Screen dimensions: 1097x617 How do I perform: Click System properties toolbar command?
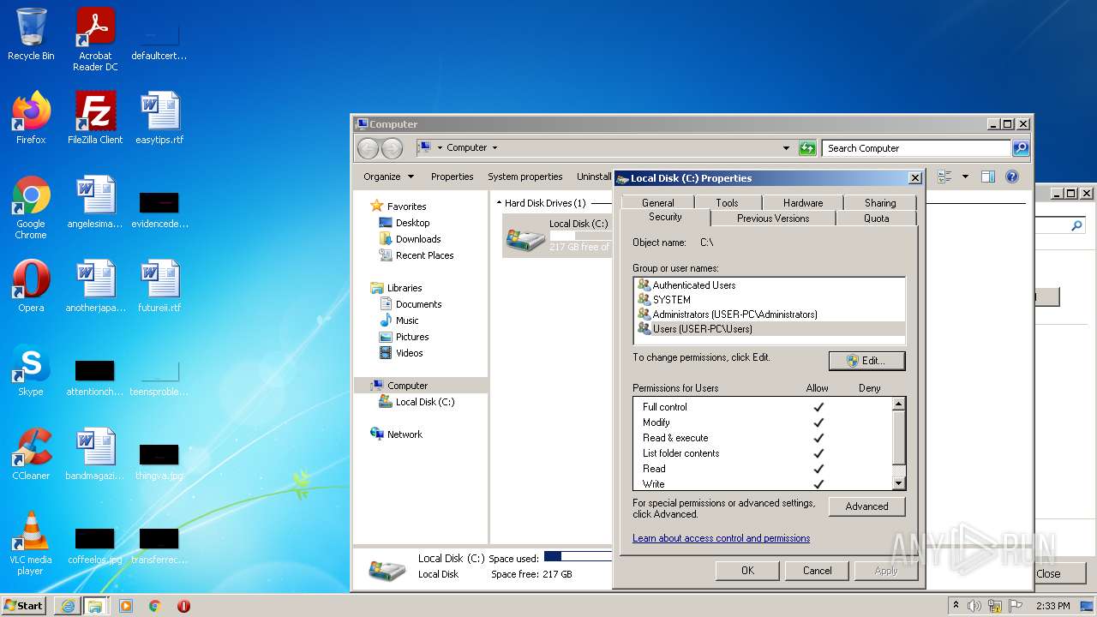pos(525,177)
